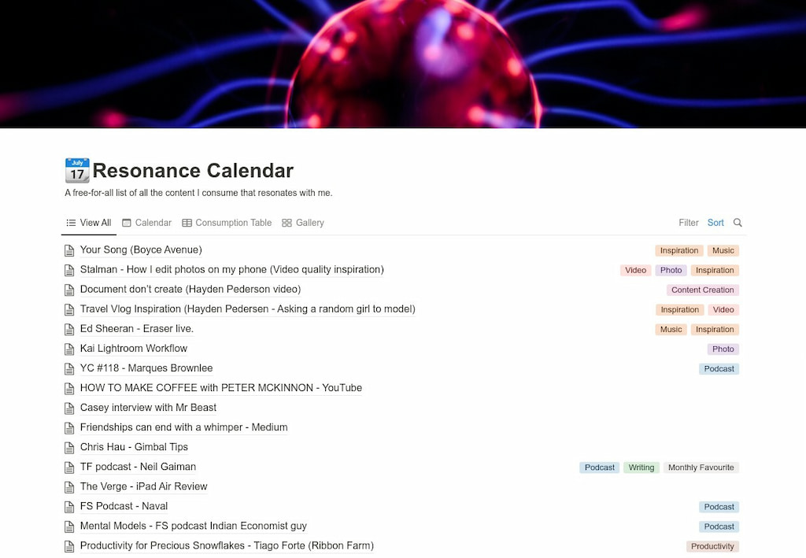
Task: Switch to the Consumption Table view
Action: point(232,223)
